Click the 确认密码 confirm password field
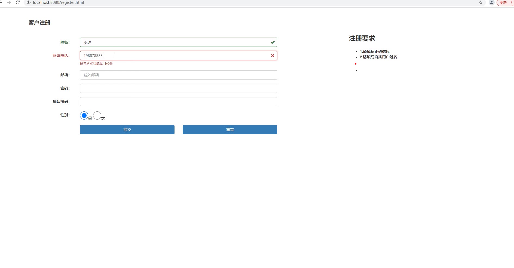The height and width of the screenshot is (268, 514). point(178,102)
